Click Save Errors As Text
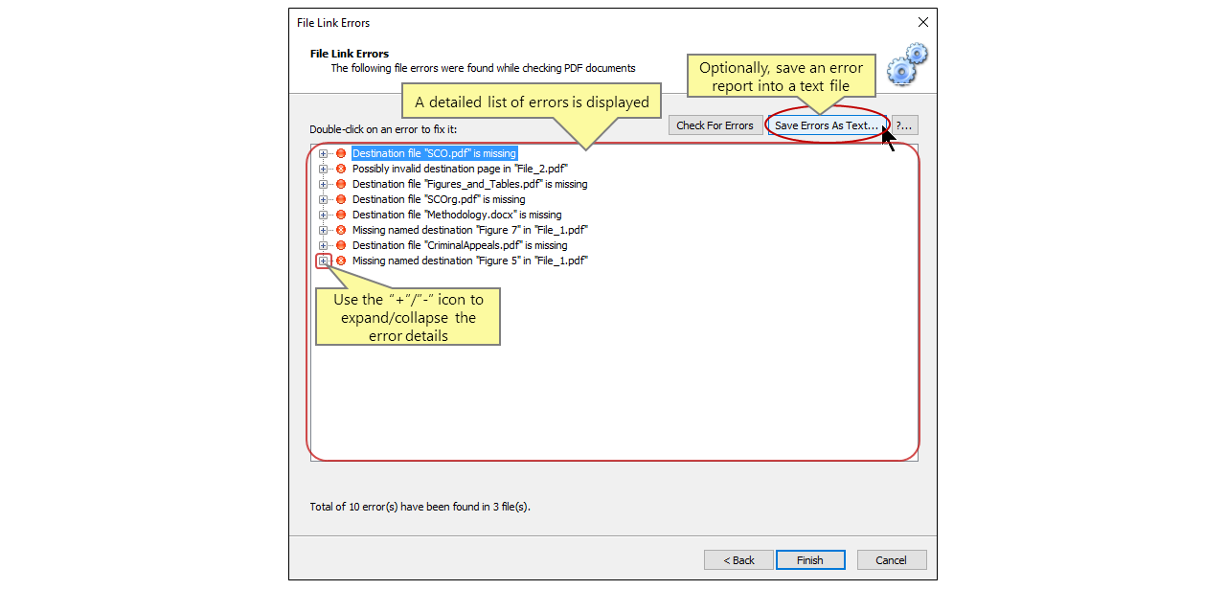This screenshot has height=590, width=1226. [x=826, y=125]
